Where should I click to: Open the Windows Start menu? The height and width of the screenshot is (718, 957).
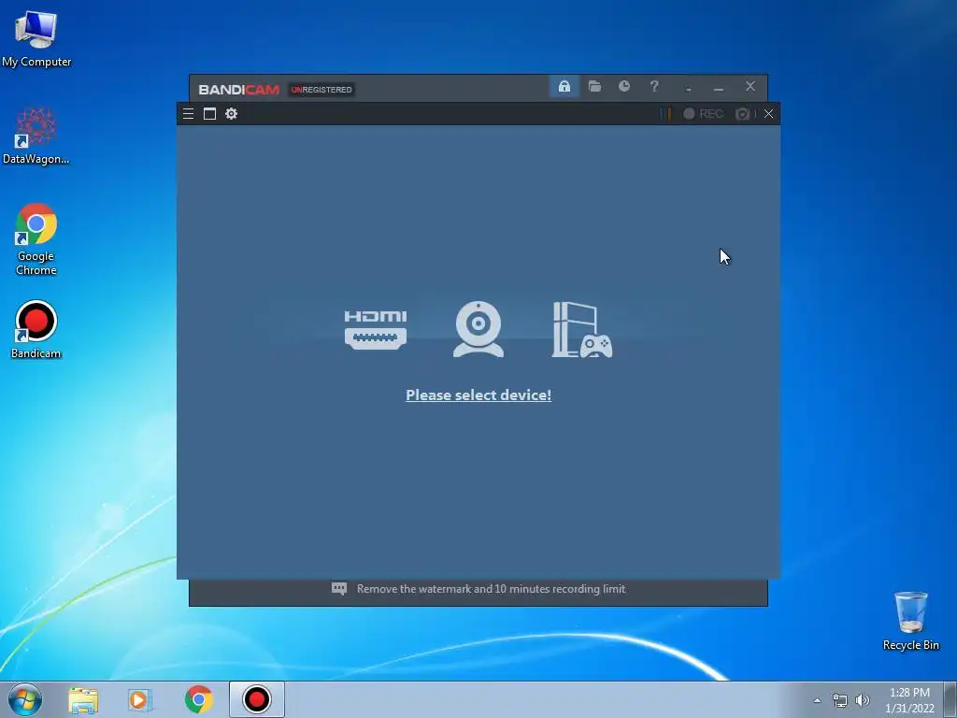point(25,699)
